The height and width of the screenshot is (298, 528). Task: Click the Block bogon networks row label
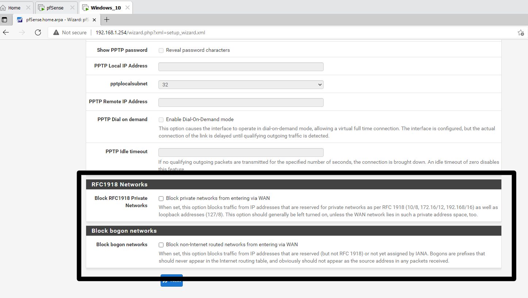[x=122, y=244]
